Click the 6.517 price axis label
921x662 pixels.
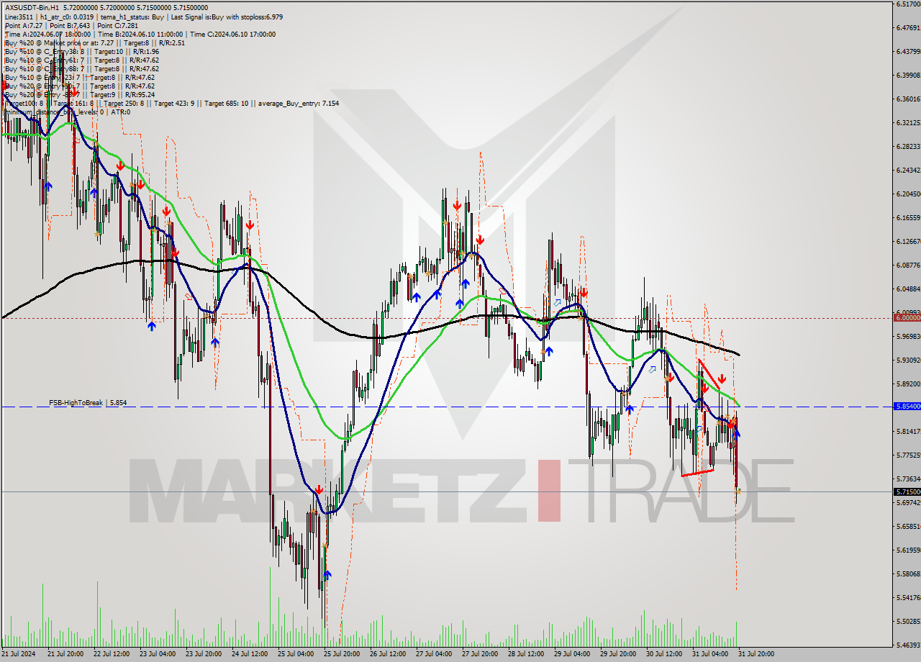tap(908, 4)
